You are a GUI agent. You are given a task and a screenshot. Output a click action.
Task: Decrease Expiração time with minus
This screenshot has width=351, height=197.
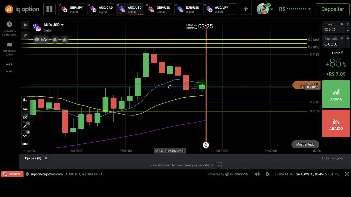pos(347,45)
